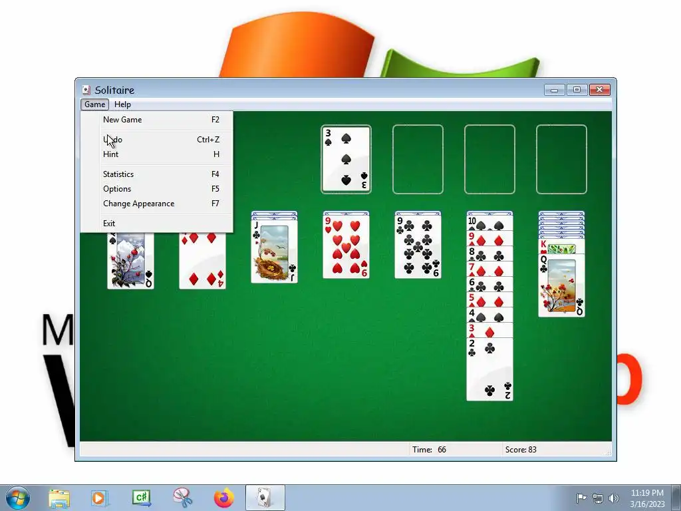This screenshot has width=681, height=511.
Task: Select the 4 of diamonds card
Action: (x=202, y=261)
